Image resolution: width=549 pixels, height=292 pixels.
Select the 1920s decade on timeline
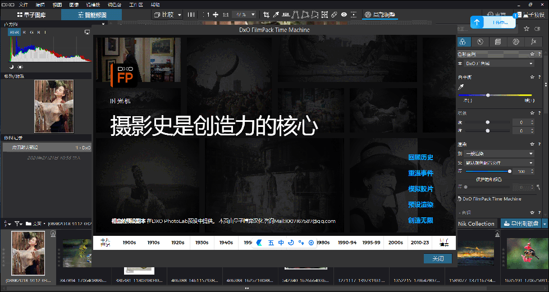click(177, 242)
